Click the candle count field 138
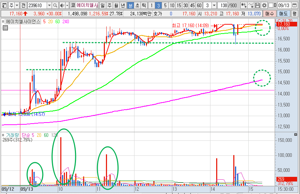Image resolution: width=300 pixels, height=194 pixels. point(223,5)
